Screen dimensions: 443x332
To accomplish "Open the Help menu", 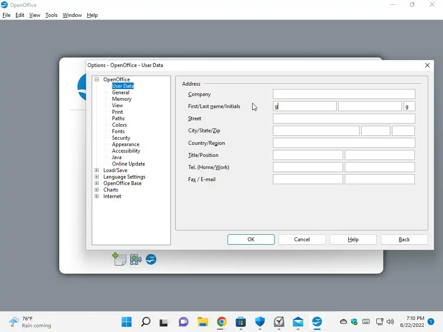I will point(92,15).
